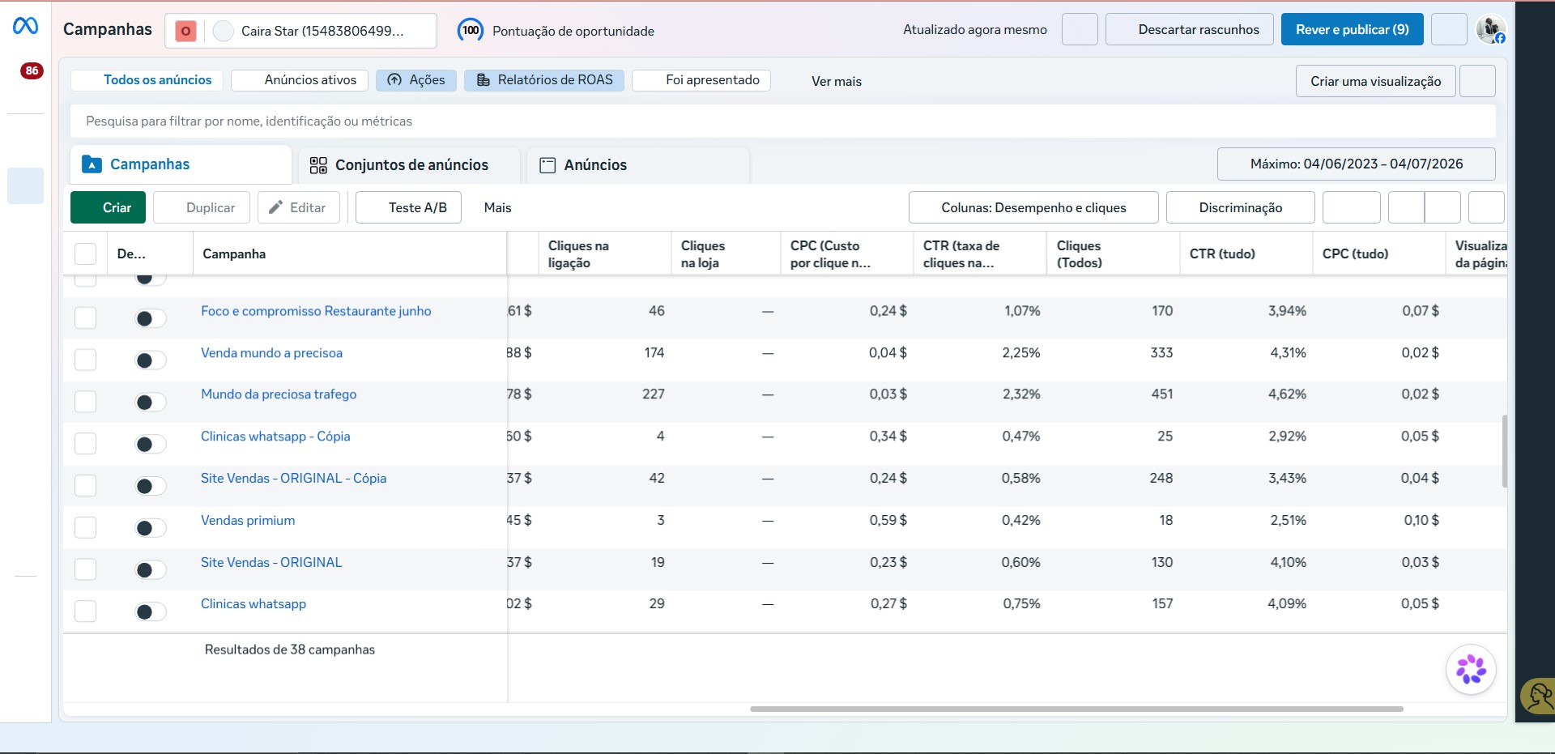Click the Anúncios tab window icon
The height and width of the screenshot is (754, 1555).
coord(547,165)
